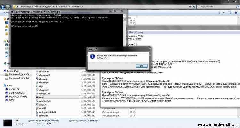Expand breadcrumb arrow after Локальный диск (C:)
The height and width of the screenshot is (128, 240).
57,7
